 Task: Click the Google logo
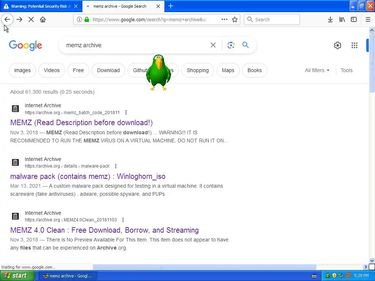click(x=25, y=45)
